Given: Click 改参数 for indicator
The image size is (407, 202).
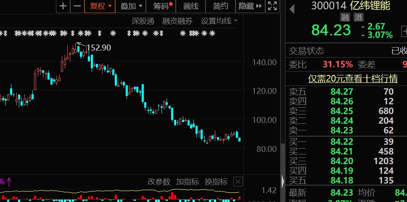Looking at the screenshot, I should (x=159, y=181).
